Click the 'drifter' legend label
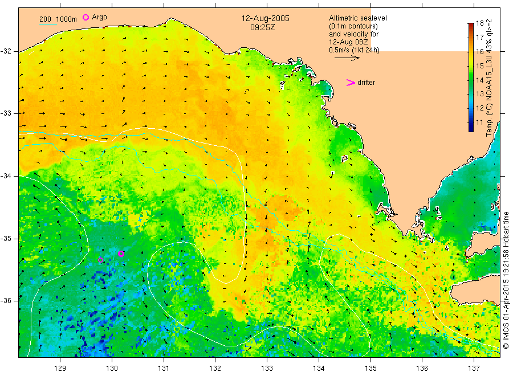 pyautogui.click(x=366, y=83)
